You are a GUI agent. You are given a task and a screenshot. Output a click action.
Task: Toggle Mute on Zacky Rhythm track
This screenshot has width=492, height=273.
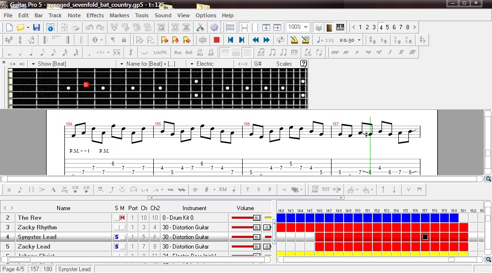[123, 227]
